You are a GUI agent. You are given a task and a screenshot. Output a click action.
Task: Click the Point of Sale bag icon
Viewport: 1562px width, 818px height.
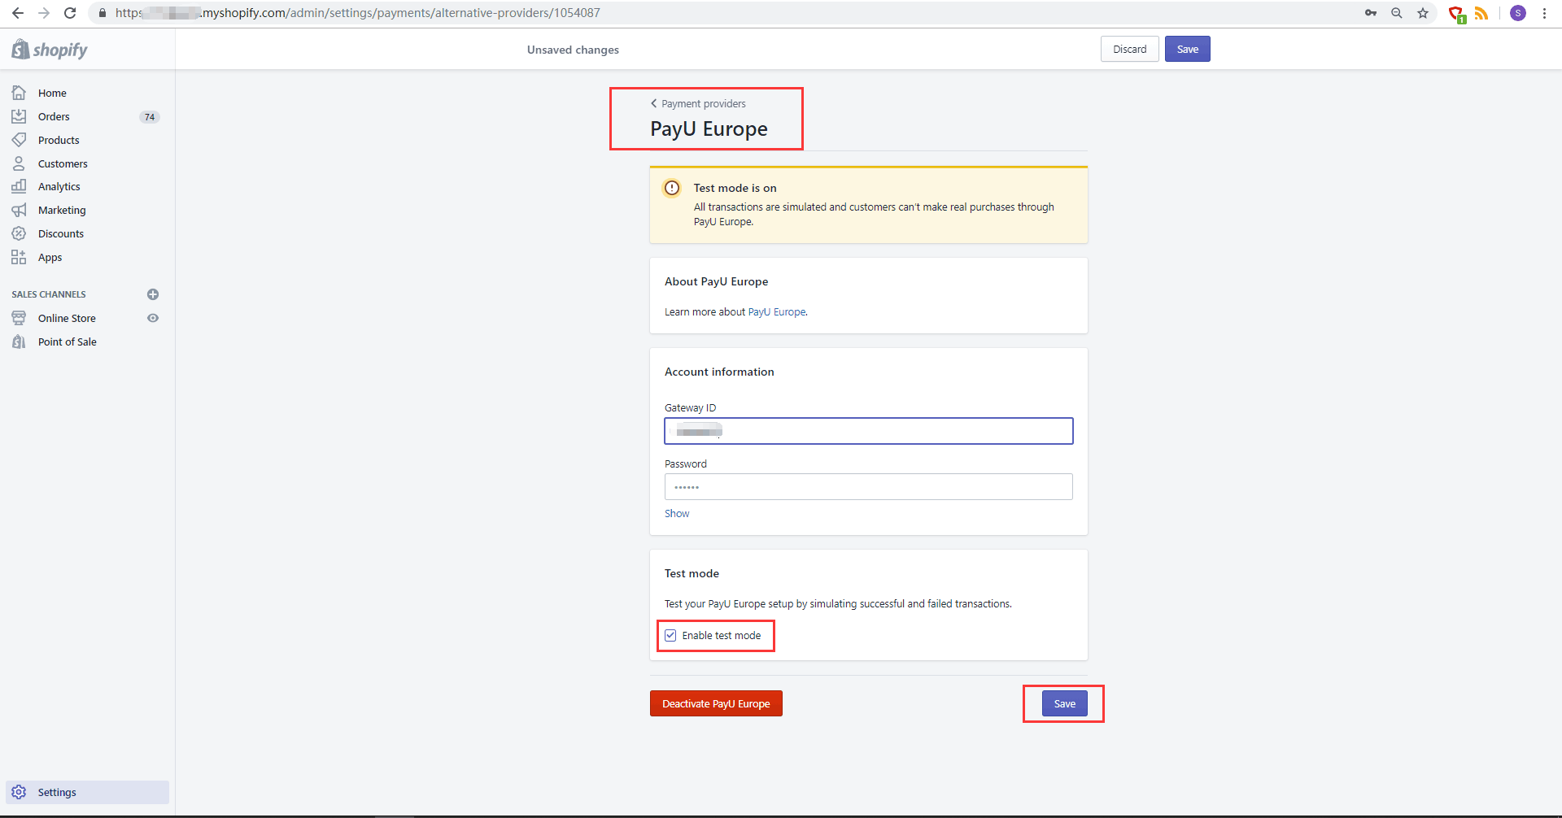point(19,342)
